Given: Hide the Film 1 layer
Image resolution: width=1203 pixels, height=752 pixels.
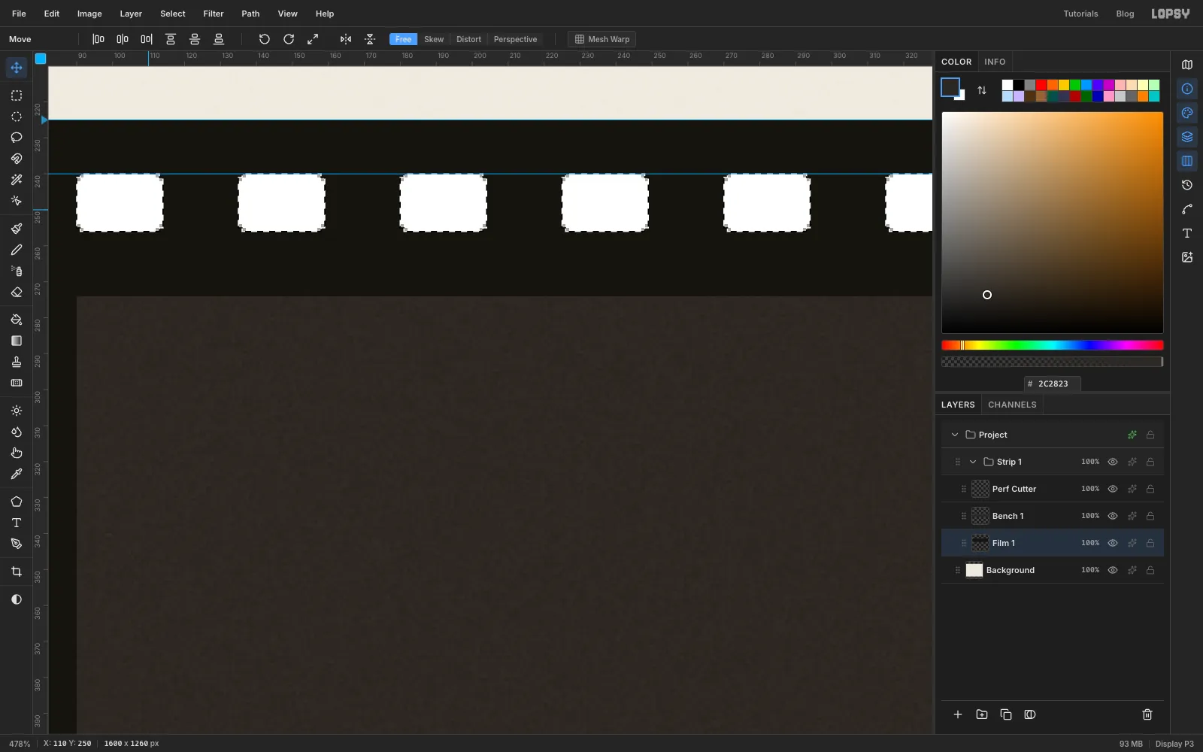Looking at the screenshot, I should click(x=1113, y=543).
